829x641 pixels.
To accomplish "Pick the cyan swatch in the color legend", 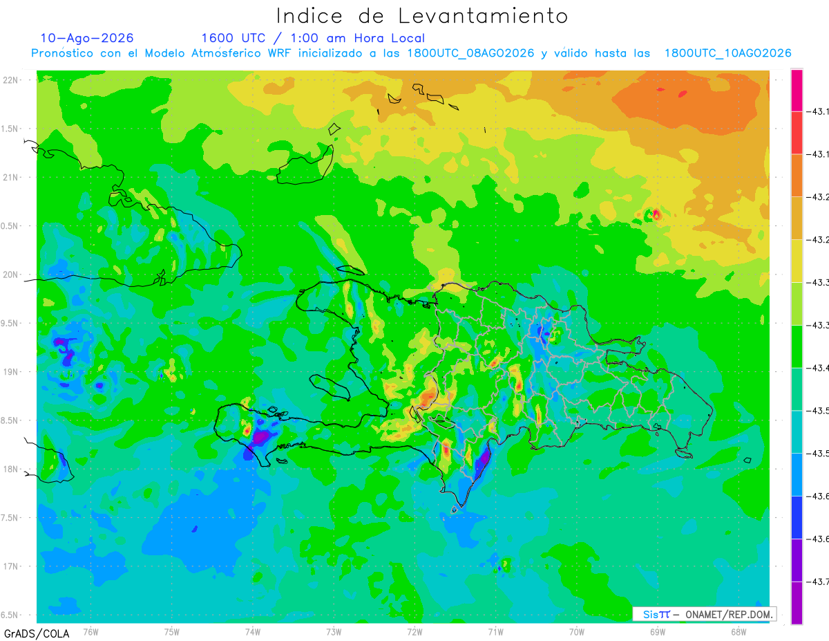I will tap(797, 432).
